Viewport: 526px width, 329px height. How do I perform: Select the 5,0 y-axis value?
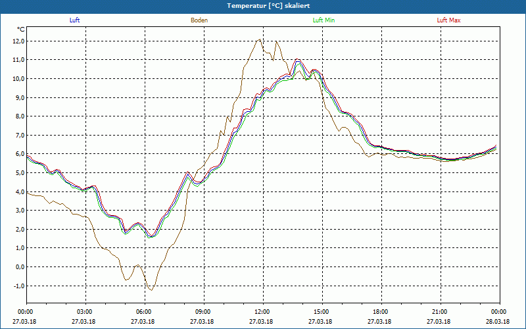pyautogui.click(x=20, y=173)
